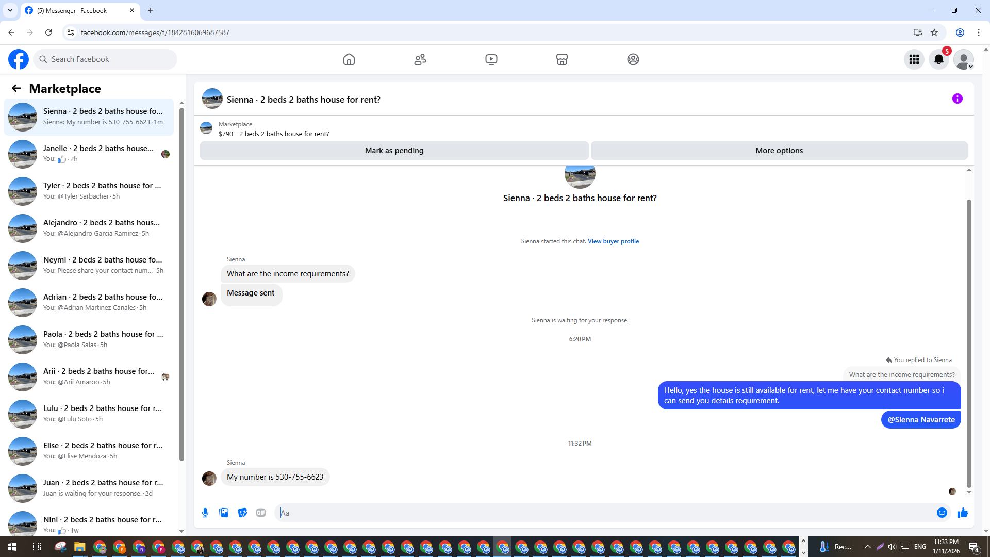The height and width of the screenshot is (557, 990).
Task: Click the 'My number is 530-755-6623' message
Action: pos(275,477)
